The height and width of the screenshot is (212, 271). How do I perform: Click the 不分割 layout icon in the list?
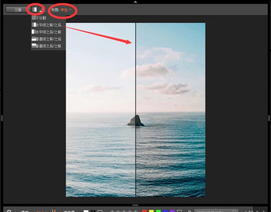click(x=34, y=18)
